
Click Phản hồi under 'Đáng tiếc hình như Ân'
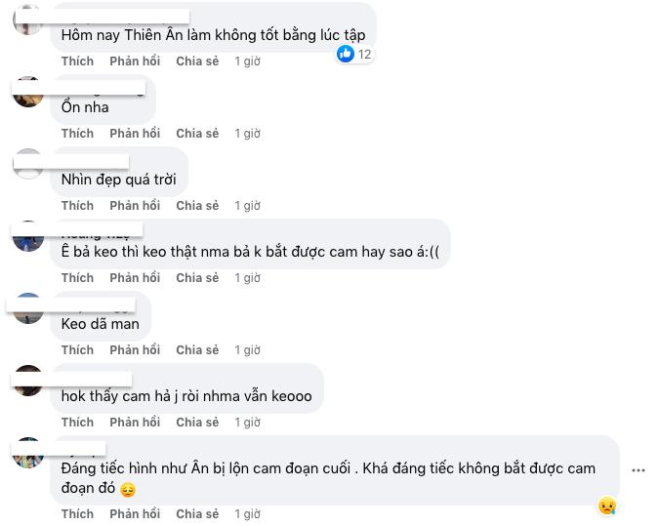coord(135,514)
